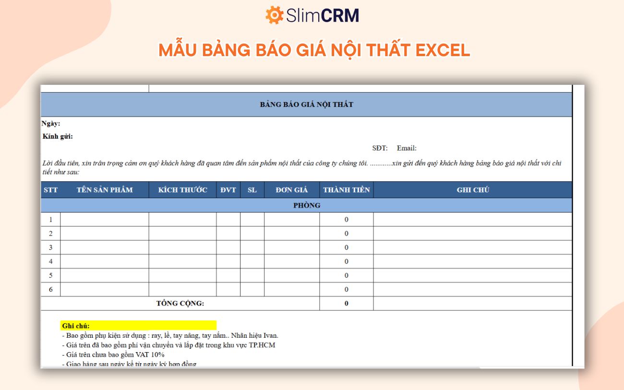Click the 'SL' column header

tap(252, 190)
